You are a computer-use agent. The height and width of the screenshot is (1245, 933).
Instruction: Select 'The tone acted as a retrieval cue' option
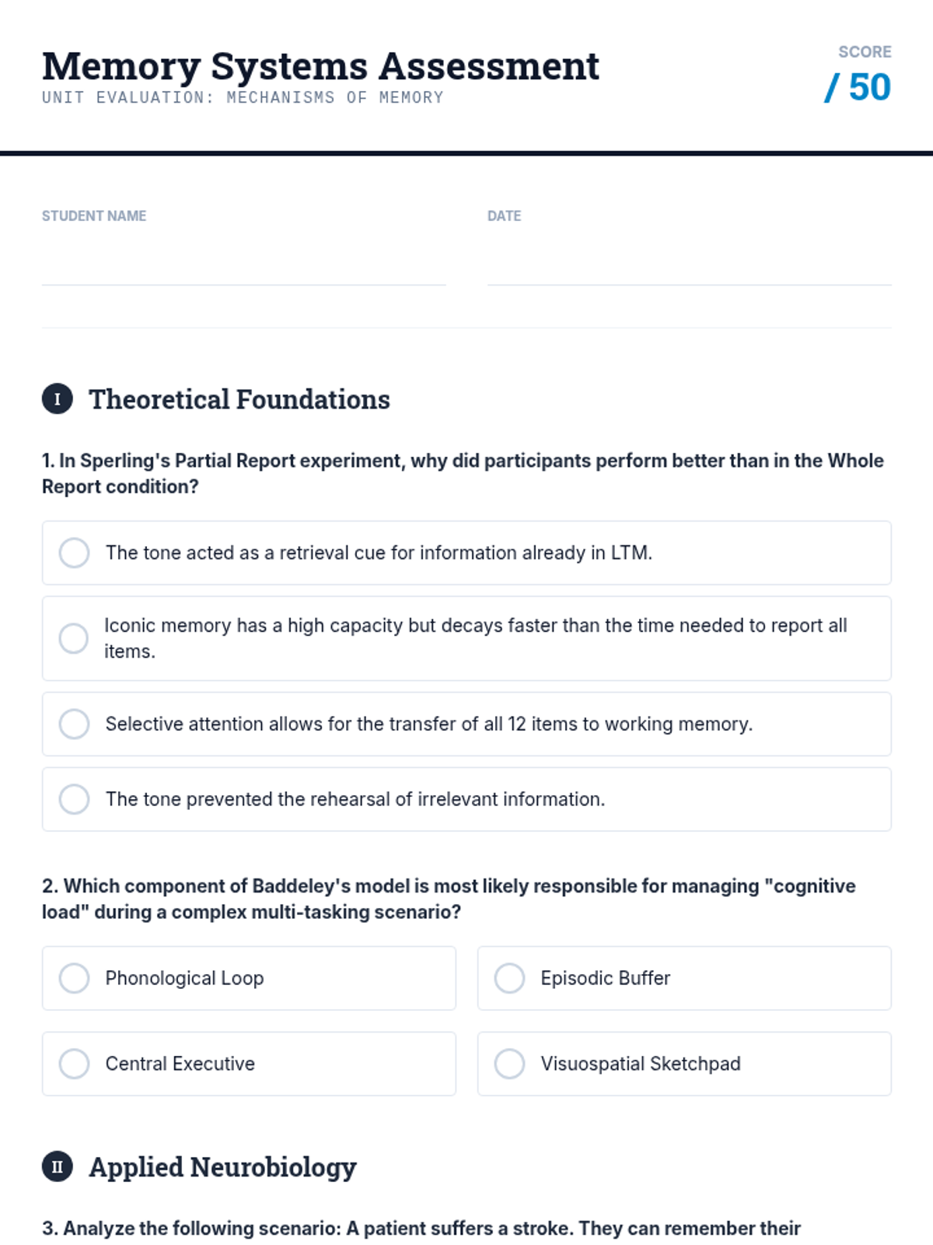pos(75,552)
